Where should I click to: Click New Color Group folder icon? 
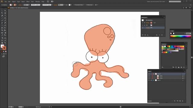(x=179, y=67)
